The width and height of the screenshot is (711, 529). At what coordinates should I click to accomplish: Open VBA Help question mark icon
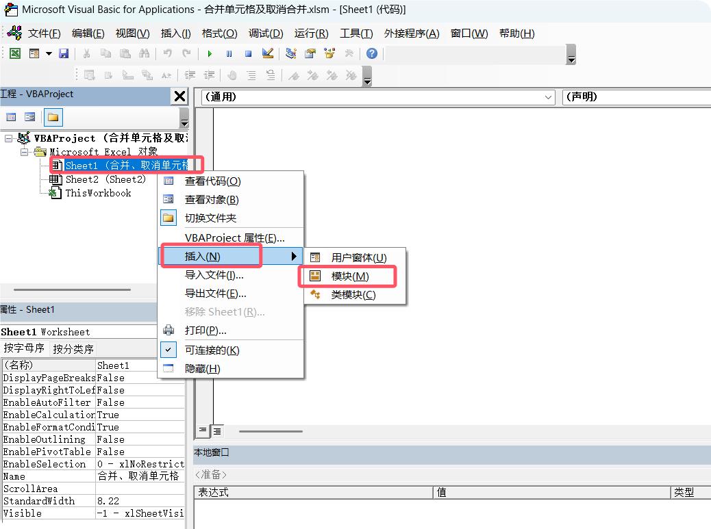[x=372, y=53]
